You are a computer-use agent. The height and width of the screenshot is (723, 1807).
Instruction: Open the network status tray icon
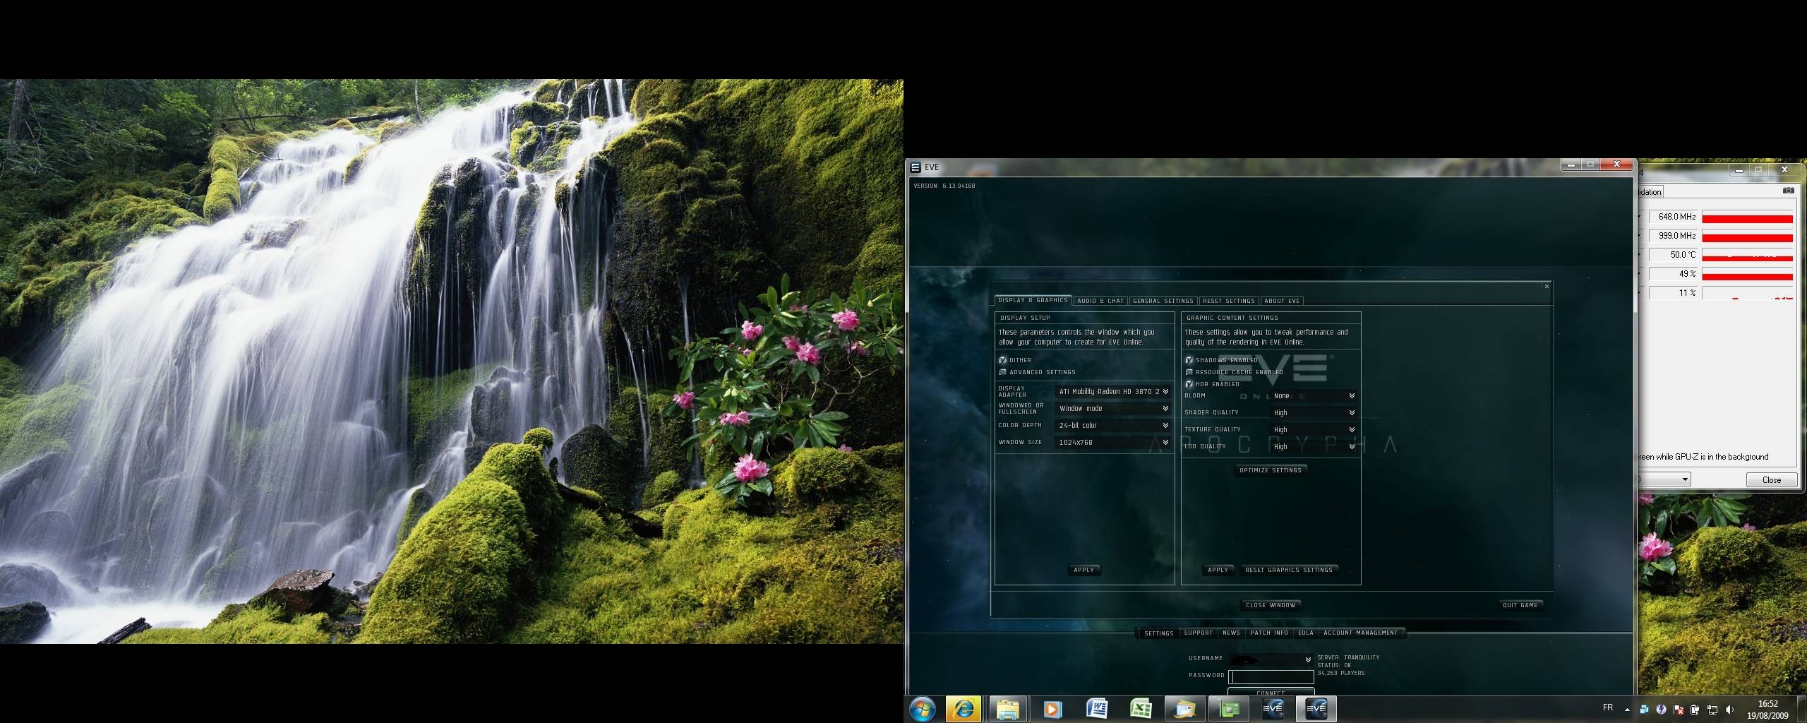[1712, 710]
